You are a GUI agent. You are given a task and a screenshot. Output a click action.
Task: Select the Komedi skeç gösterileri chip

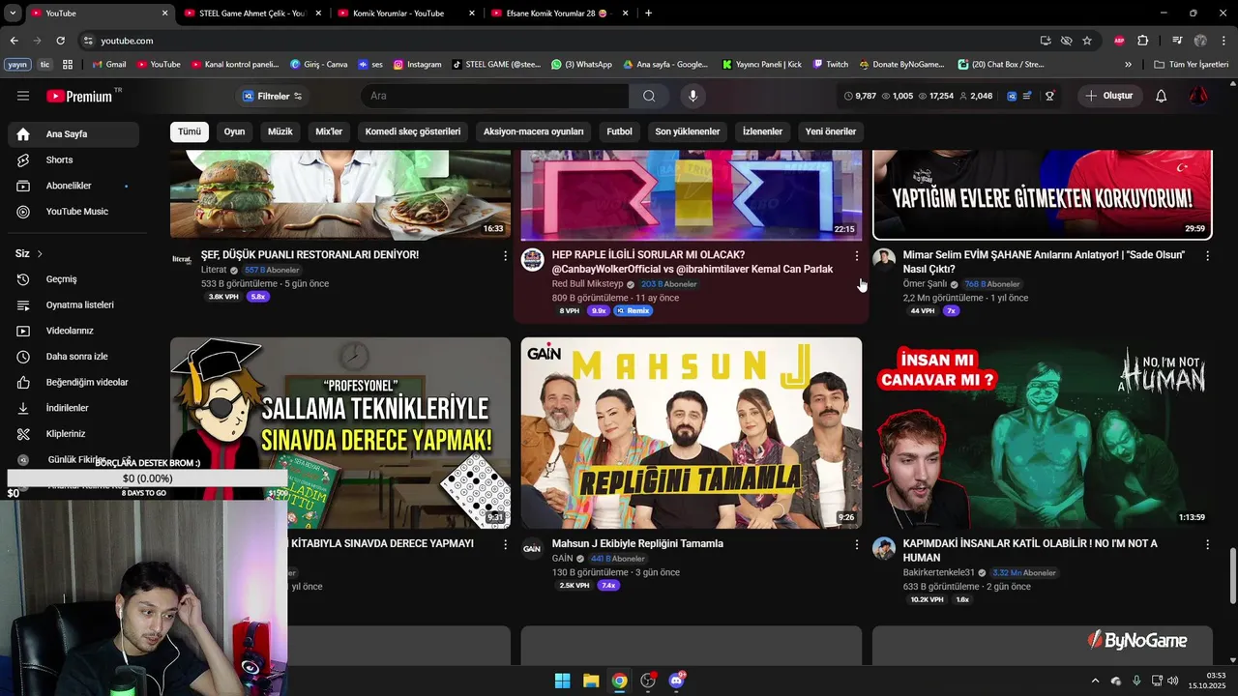pyautogui.click(x=413, y=131)
